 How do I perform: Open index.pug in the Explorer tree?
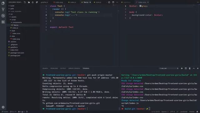pyautogui.click(x=16, y=39)
